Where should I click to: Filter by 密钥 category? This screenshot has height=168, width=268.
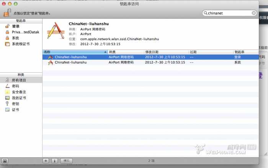(x=15, y=104)
